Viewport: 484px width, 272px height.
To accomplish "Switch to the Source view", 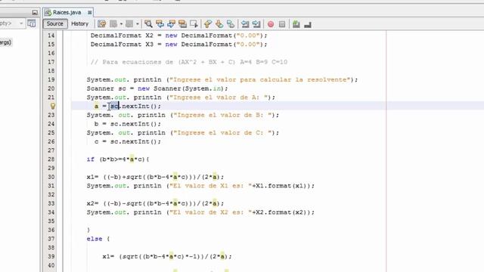I will [55, 23].
